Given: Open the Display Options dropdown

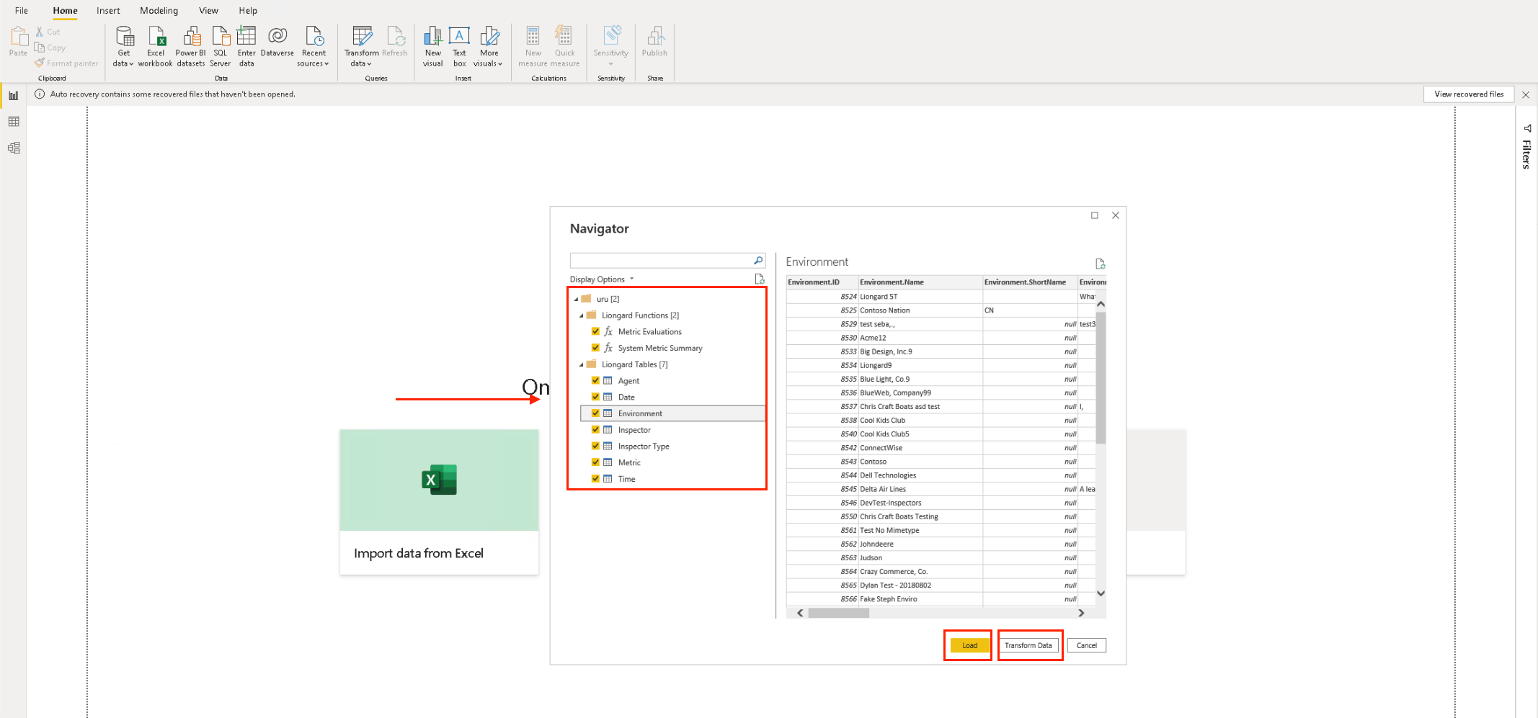Looking at the screenshot, I should click(x=602, y=279).
